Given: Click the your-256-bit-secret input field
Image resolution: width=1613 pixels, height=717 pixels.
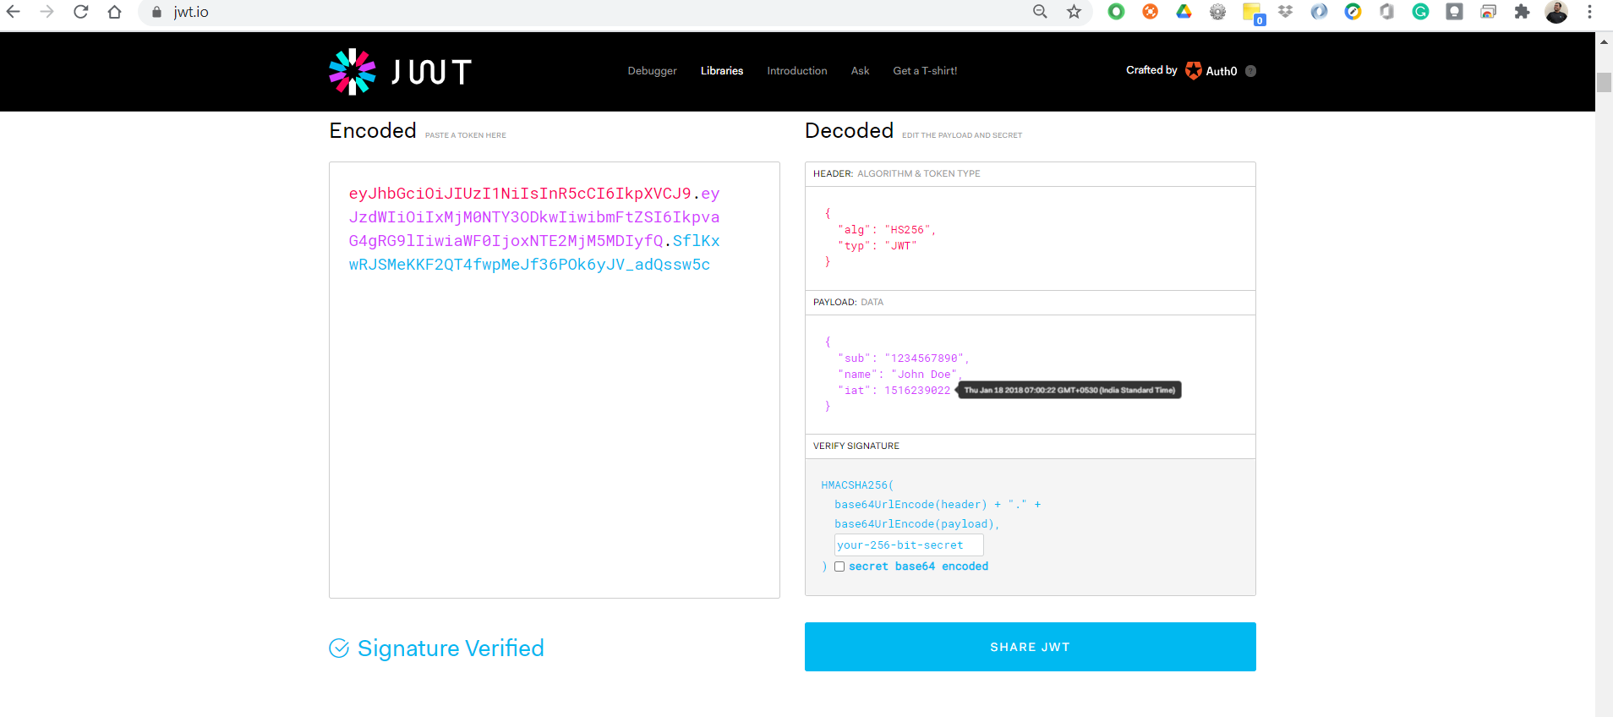Looking at the screenshot, I should pyautogui.click(x=909, y=545).
